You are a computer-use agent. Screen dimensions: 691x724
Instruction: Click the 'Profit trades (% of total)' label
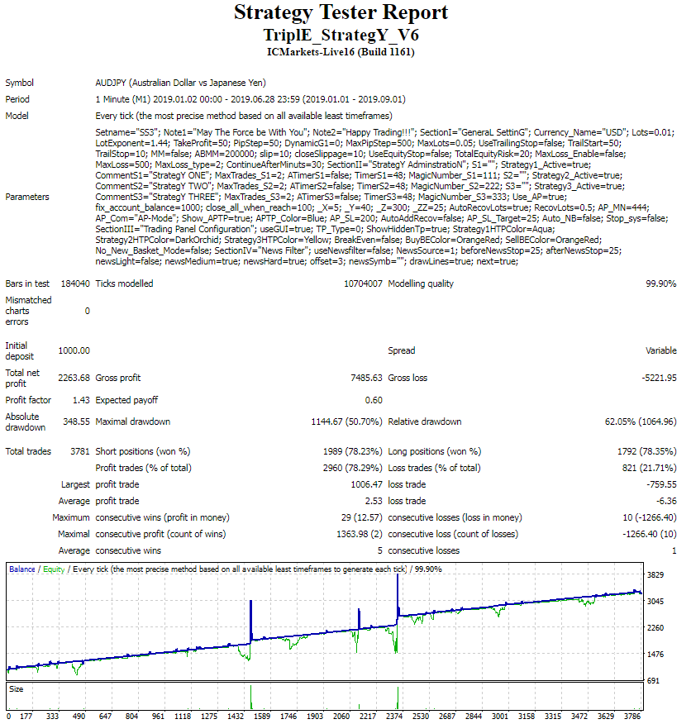(143, 468)
